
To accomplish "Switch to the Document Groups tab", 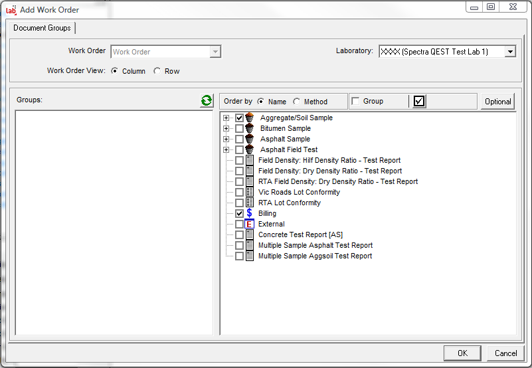I will pos(43,28).
